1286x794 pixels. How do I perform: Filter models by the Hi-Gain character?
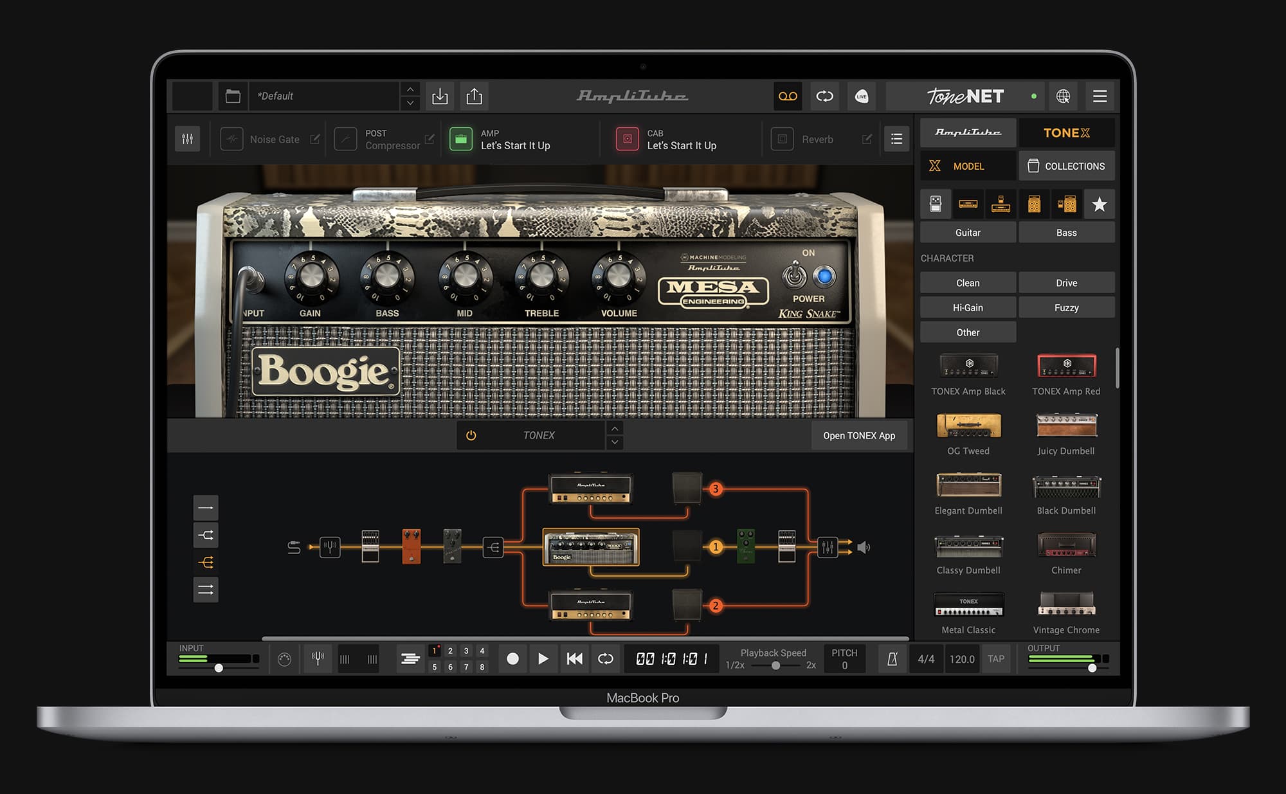968,307
